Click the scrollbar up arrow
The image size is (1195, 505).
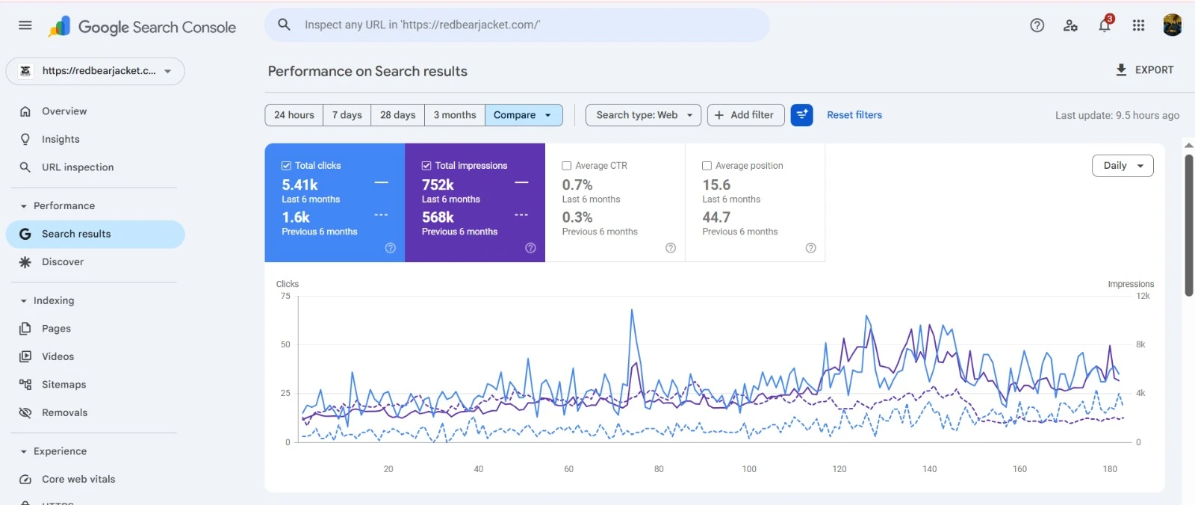coord(1189,146)
